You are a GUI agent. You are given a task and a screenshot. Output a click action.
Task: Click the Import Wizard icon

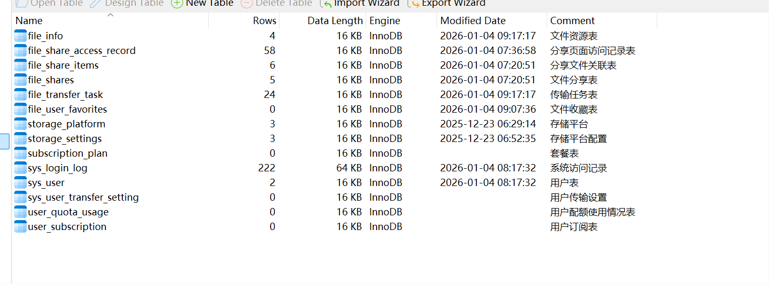click(x=326, y=4)
